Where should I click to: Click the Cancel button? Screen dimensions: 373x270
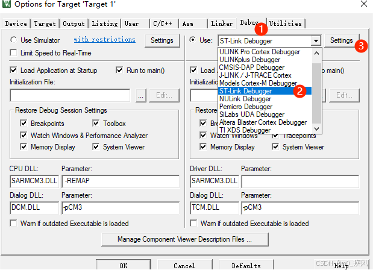click(x=184, y=265)
